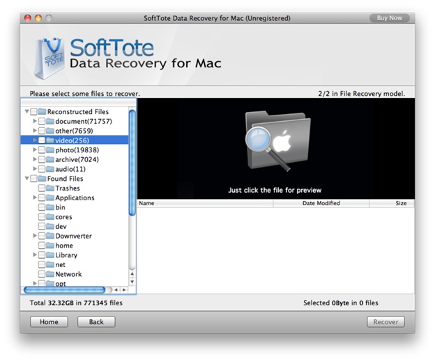Click the audio(11) folder icon

(x=50, y=169)
